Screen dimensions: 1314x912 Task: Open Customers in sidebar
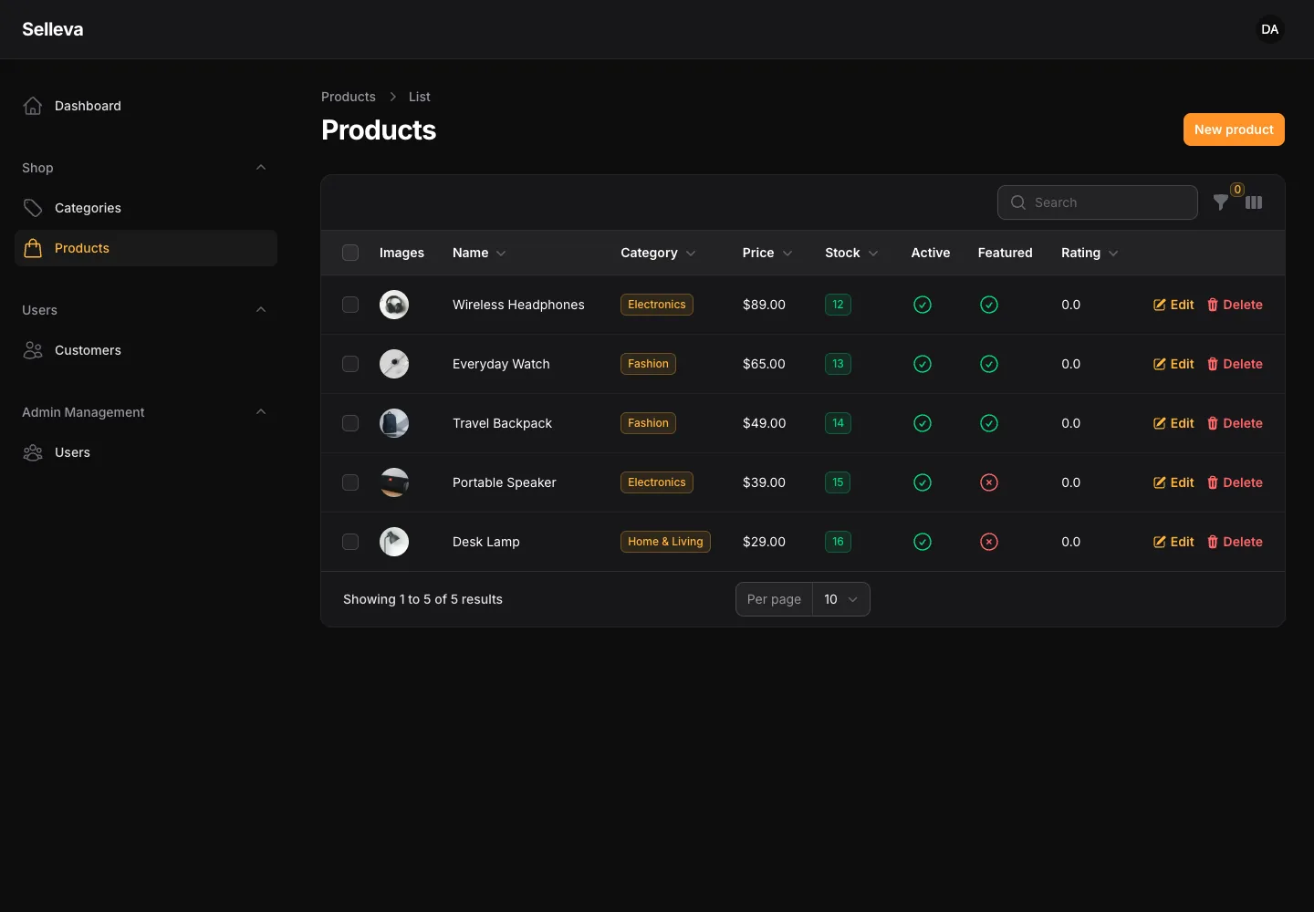146,350
